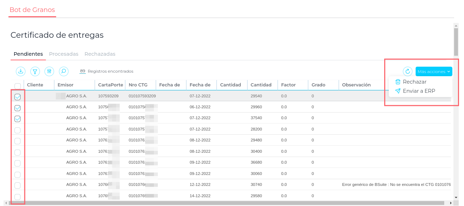464x206 pixels.
Task: Sort by the Emisor column header
Action: (x=65, y=85)
